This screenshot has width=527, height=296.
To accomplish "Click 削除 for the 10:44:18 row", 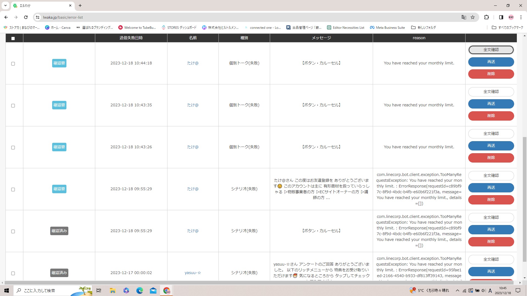I will 491,74.
